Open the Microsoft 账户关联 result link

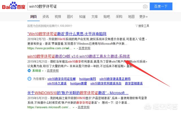(x=78, y=93)
